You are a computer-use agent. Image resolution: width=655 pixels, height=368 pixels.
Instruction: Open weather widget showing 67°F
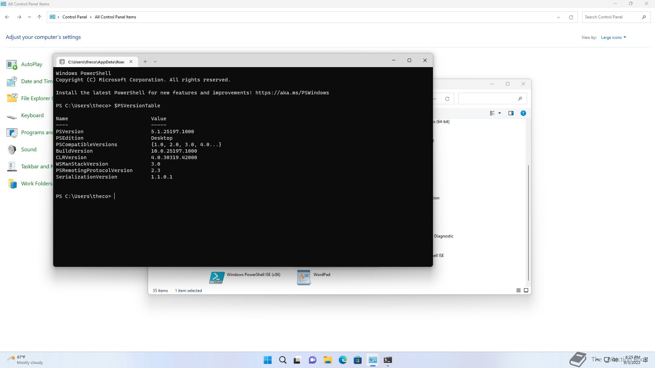pos(25,360)
